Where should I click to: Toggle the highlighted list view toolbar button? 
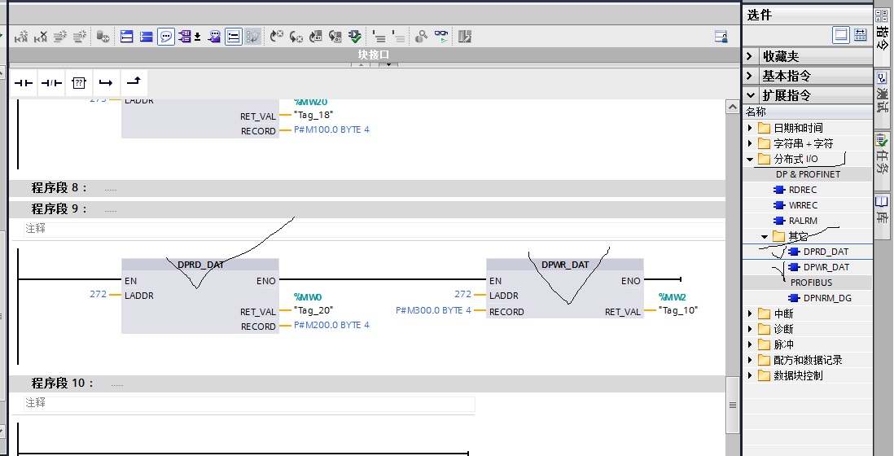click(233, 37)
